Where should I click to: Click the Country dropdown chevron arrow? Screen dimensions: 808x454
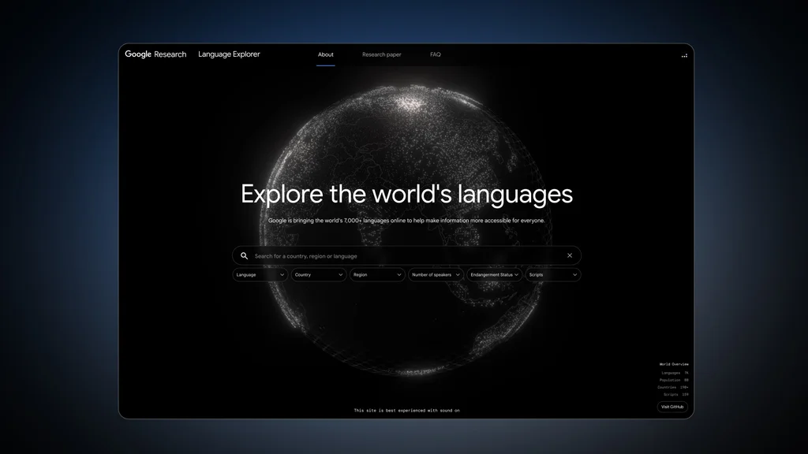point(340,275)
